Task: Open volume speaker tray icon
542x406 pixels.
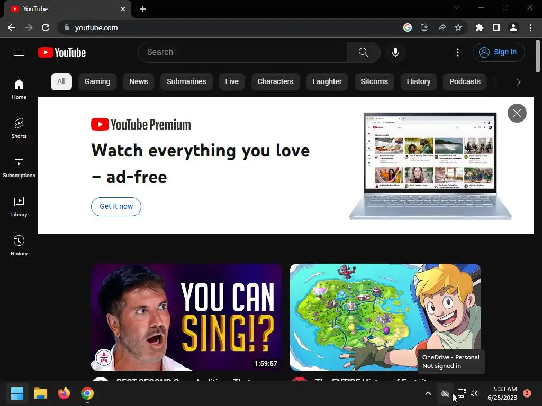Action: click(474, 393)
